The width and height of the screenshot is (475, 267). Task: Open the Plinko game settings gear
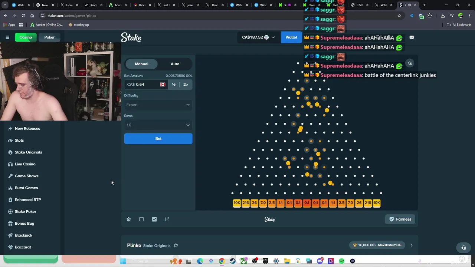(x=128, y=219)
